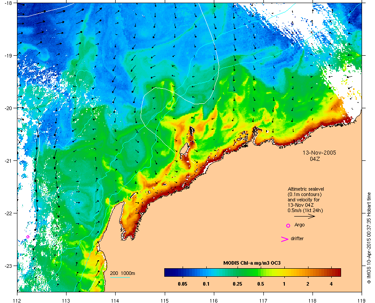Click the velocity scale arrow in legend
375x303 pixels.
(304, 217)
